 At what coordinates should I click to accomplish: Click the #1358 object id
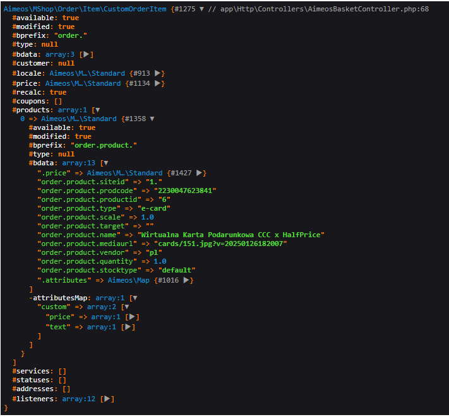135,119
